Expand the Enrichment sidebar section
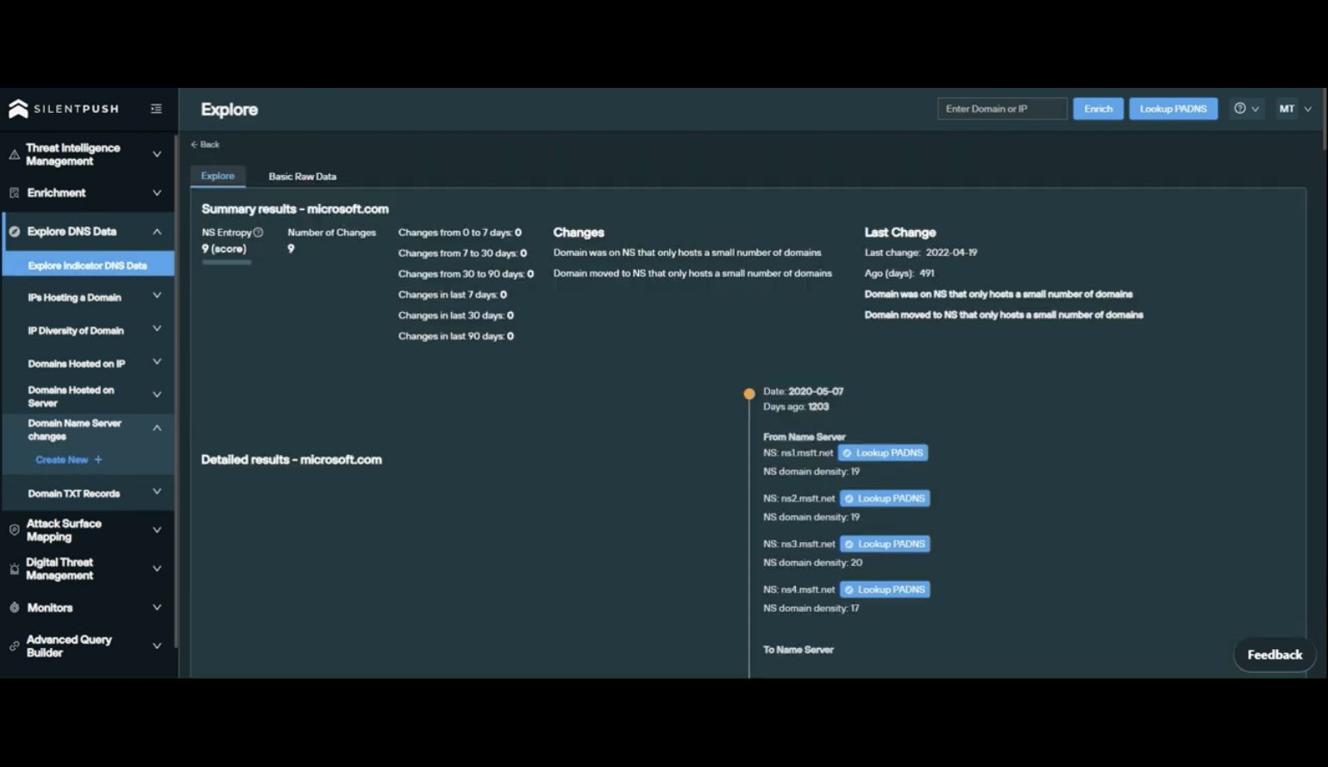This screenshot has height=767, width=1328. (x=156, y=193)
